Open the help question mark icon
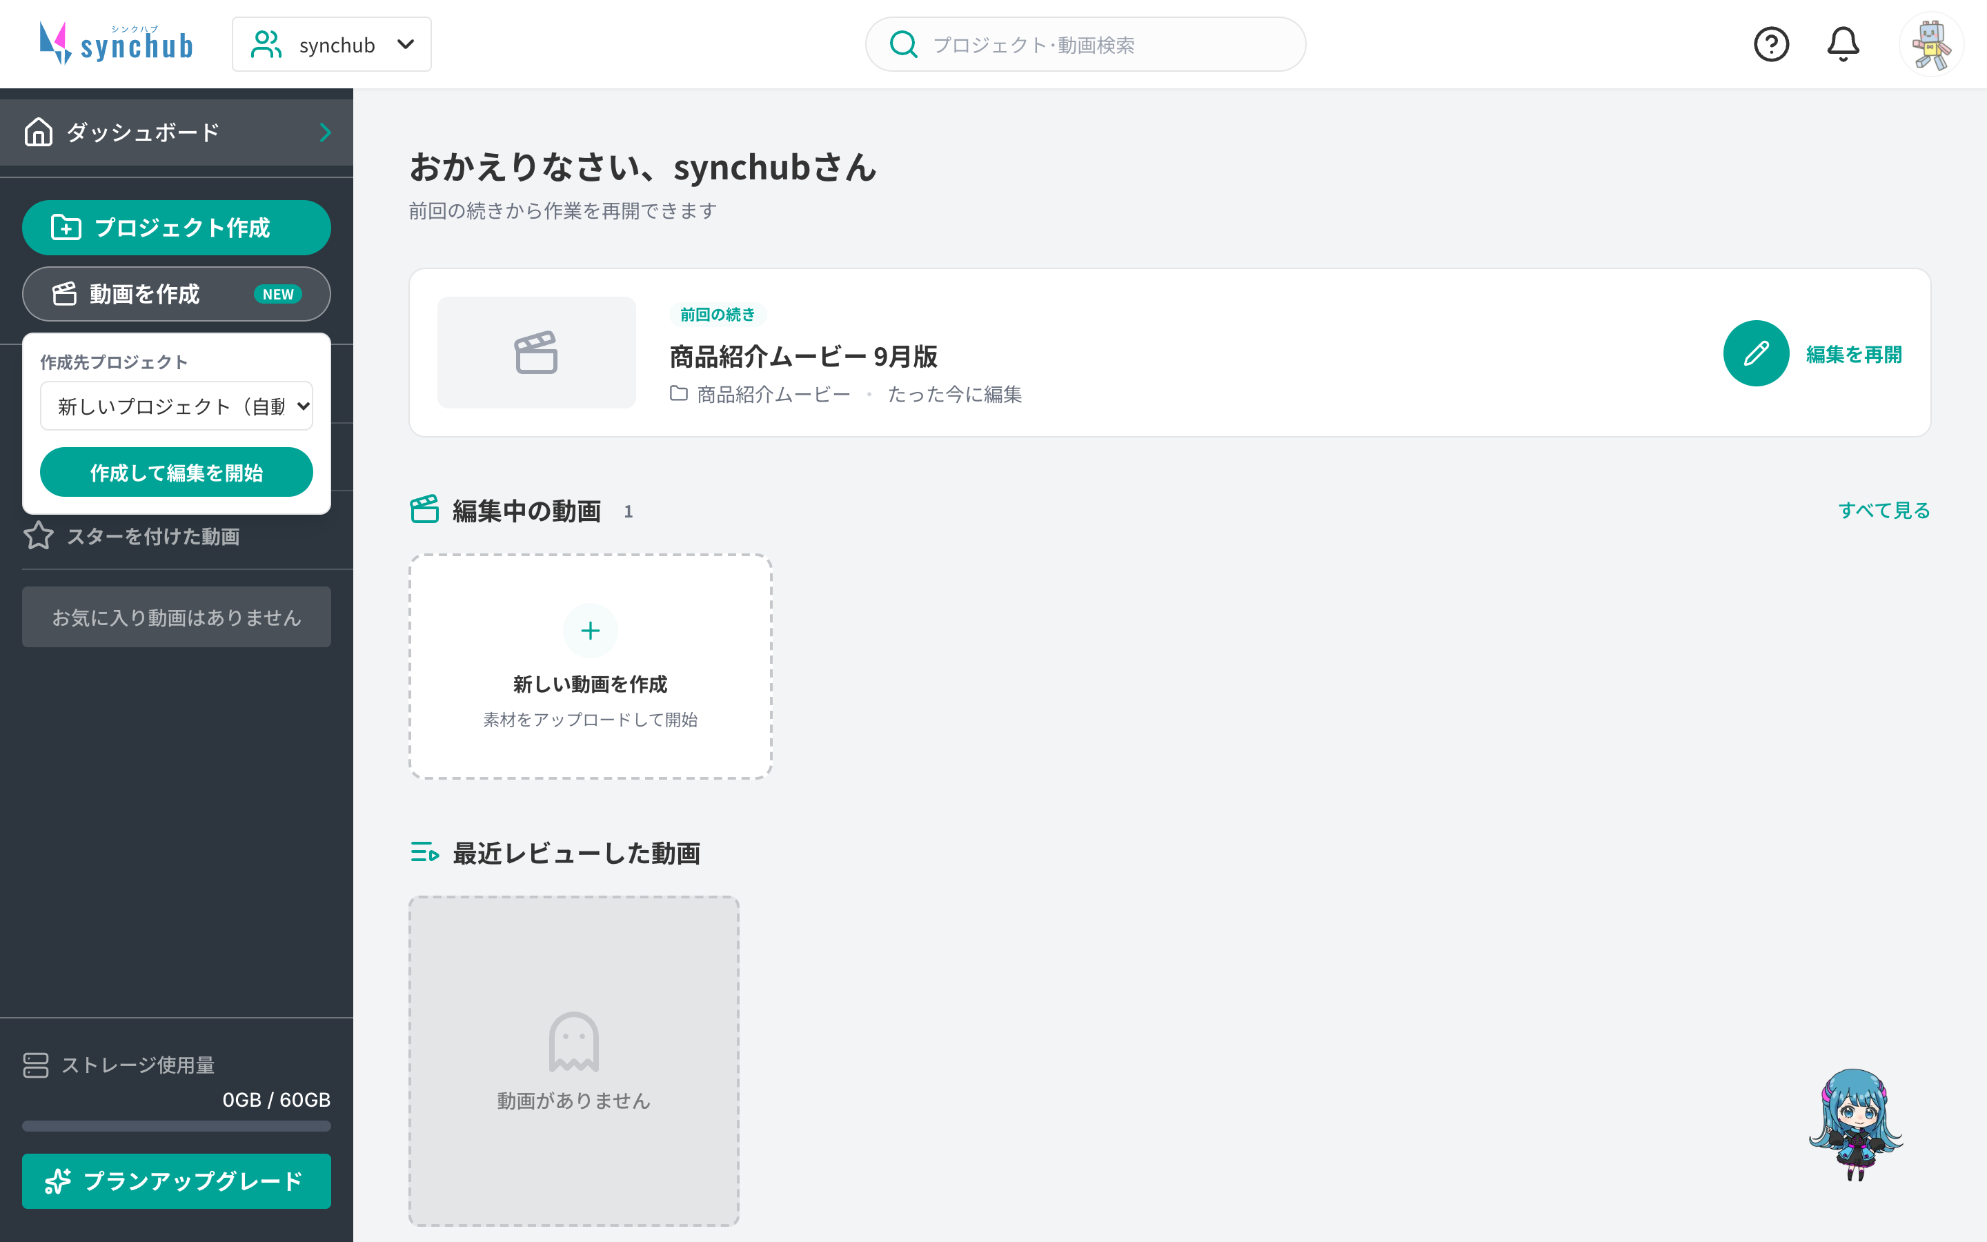Screen dimensions: 1987x1242 (x=1771, y=44)
